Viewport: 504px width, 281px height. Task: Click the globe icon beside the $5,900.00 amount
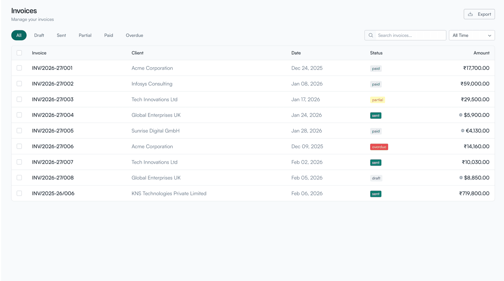(461, 115)
